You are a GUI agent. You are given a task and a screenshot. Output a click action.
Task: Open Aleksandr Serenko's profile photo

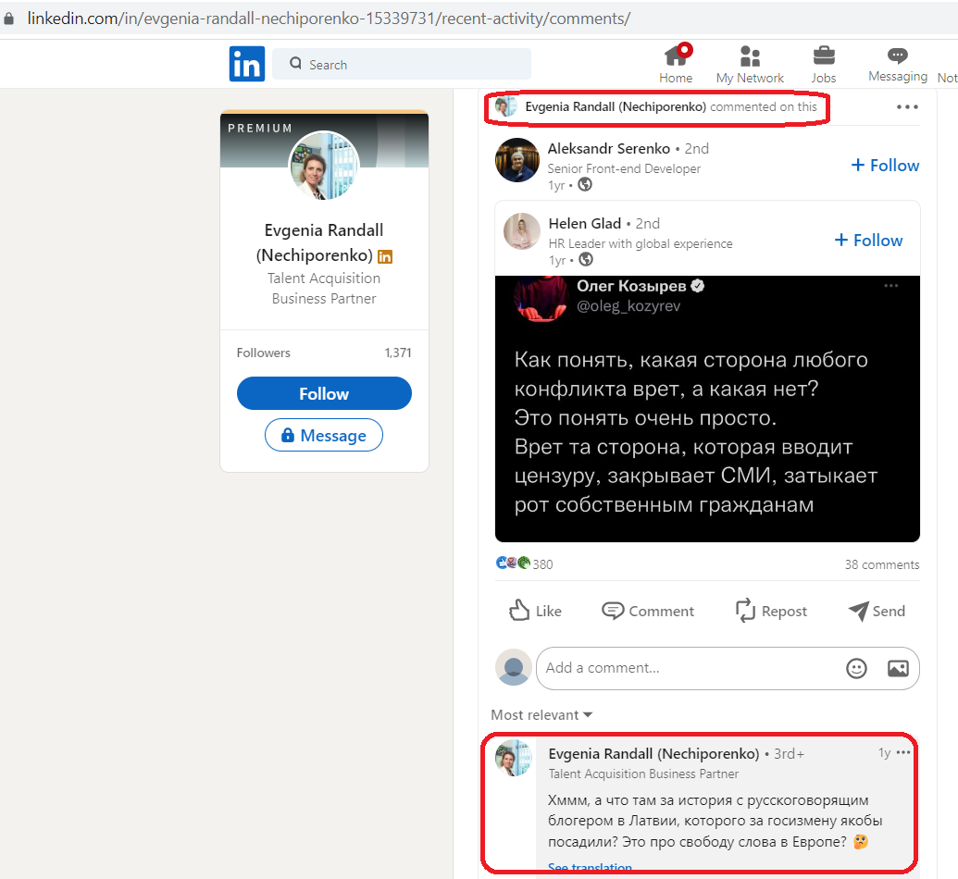point(516,160)
